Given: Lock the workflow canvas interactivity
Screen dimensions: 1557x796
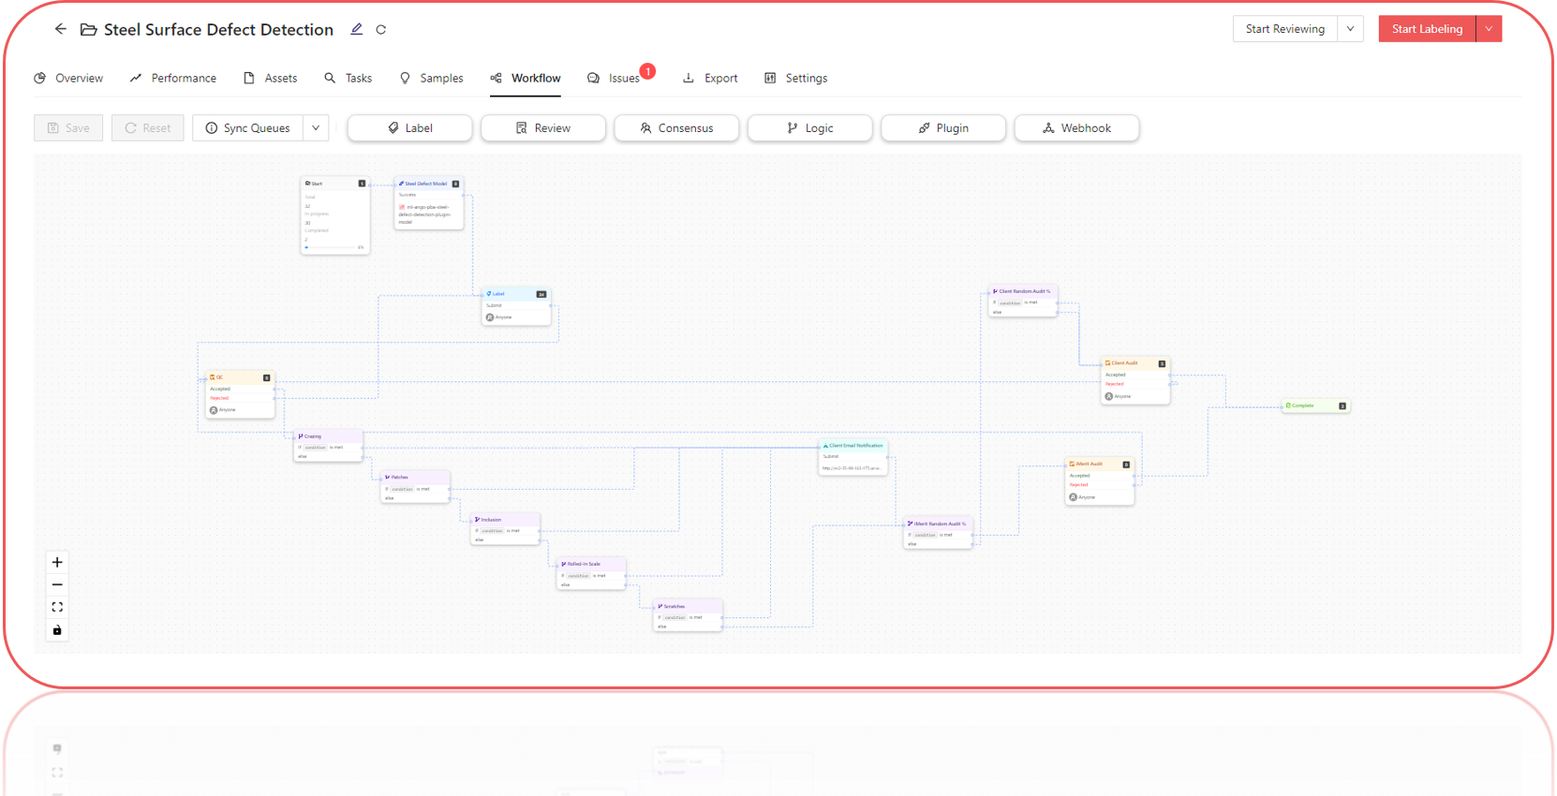Looking at the screenshot, I should (x=57, y=630).
